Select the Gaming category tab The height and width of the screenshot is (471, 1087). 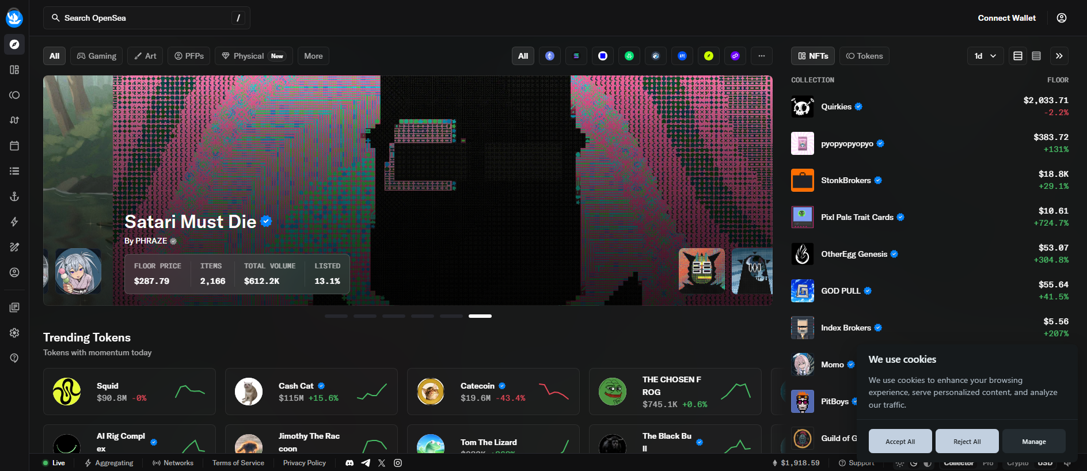[x=97, y=56]
